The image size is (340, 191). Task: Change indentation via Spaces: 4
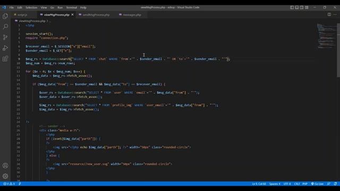point(275,184)
